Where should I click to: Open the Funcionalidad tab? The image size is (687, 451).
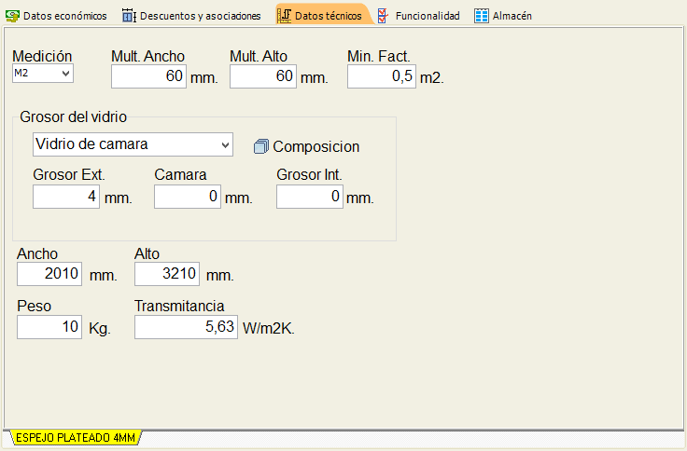pos(419,16)
